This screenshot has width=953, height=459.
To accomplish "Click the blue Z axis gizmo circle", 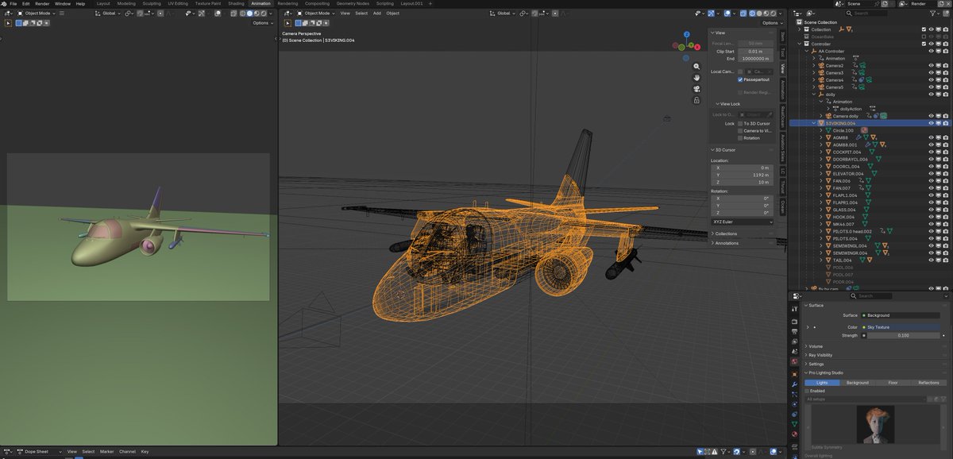I will (x=688, y=35).
